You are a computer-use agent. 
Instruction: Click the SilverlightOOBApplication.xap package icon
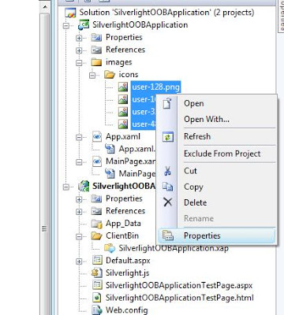(110, 248)
